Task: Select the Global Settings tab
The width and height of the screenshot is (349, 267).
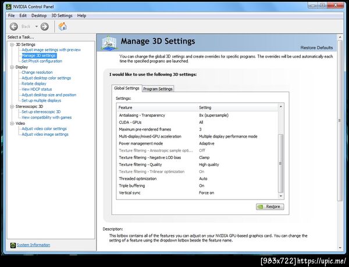Action: tap(127, 88)
